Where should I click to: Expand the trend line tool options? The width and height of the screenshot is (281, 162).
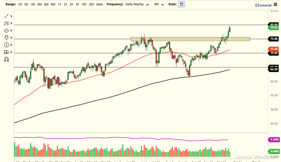pyautogui.click(x=11, y=16)
